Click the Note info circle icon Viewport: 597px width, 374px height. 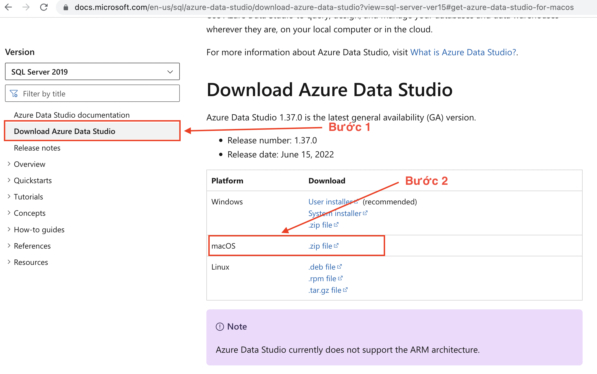[220, 327]
